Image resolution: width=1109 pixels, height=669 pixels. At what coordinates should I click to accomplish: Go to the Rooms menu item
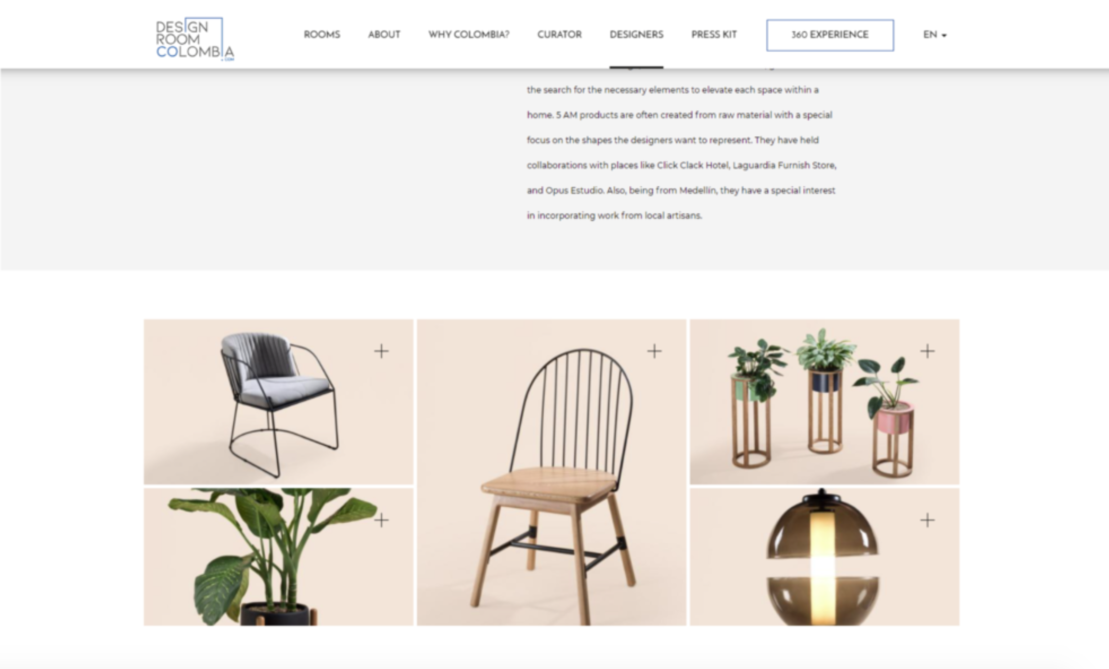pos(322,35)
